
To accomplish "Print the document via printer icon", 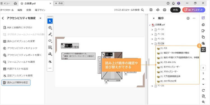I will (165, 10).
